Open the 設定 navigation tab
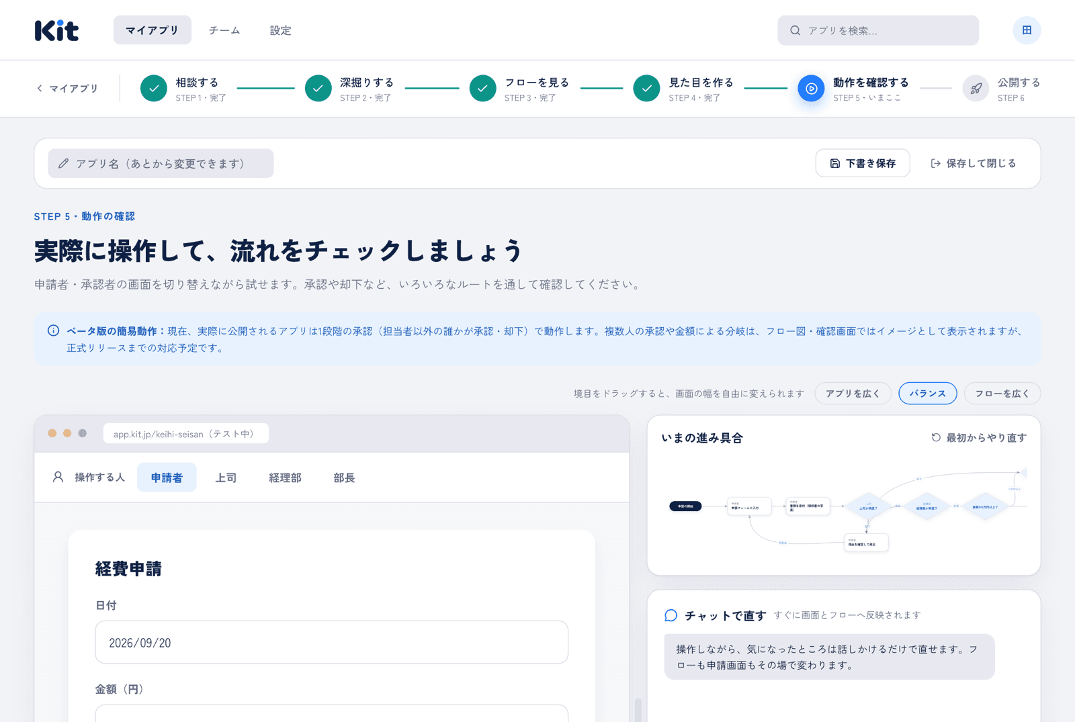This screenshot has width=1075, height=722. pos(281,30)
